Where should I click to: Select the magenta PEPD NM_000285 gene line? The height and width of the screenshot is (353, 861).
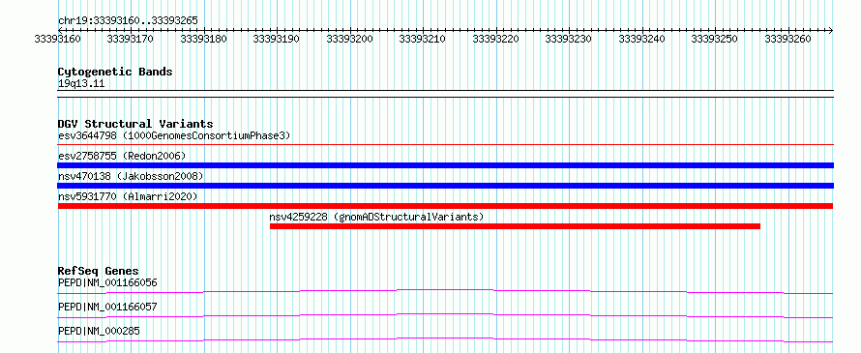(x=445, y=339)
